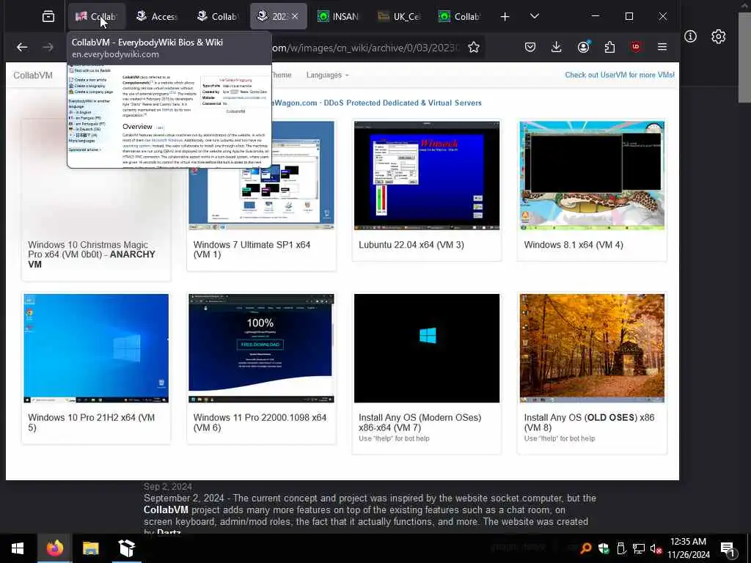Click the Lubuntu 22.04 x64 (VM 3) title
This screenshot has height=563, width=751.
click(x=411, y=245)
